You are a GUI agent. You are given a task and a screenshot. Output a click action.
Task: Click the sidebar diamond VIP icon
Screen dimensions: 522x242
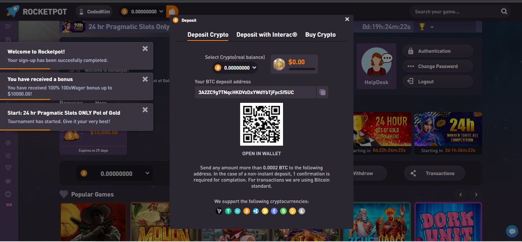(8, 168)
